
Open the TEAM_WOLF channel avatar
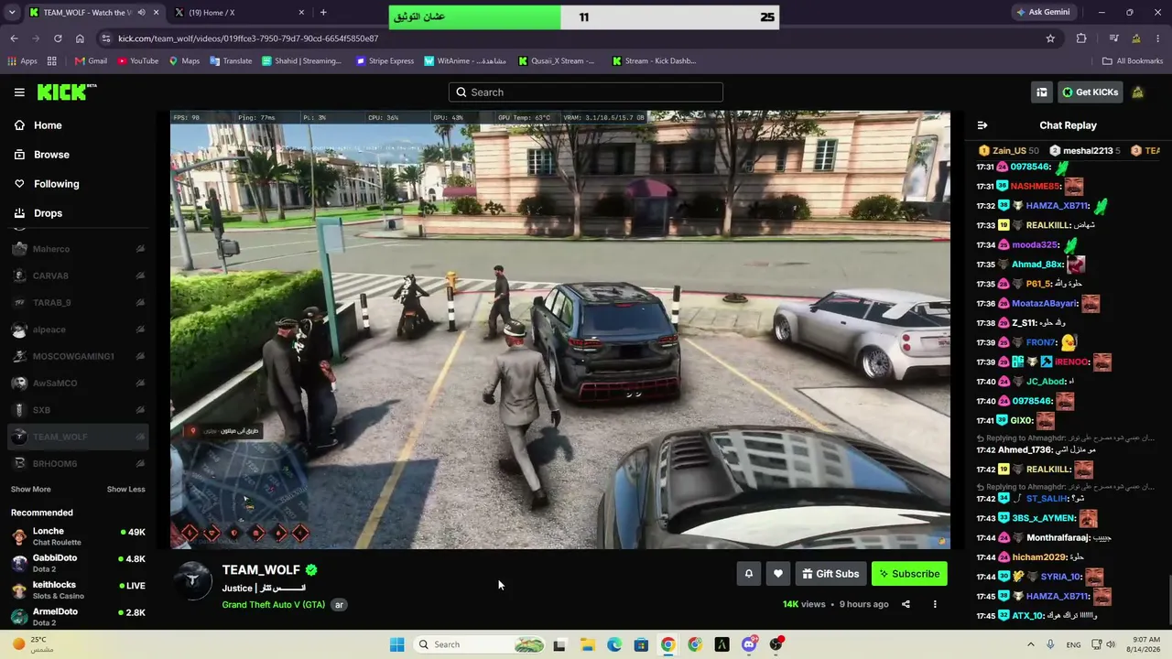[x=193, y=581]
